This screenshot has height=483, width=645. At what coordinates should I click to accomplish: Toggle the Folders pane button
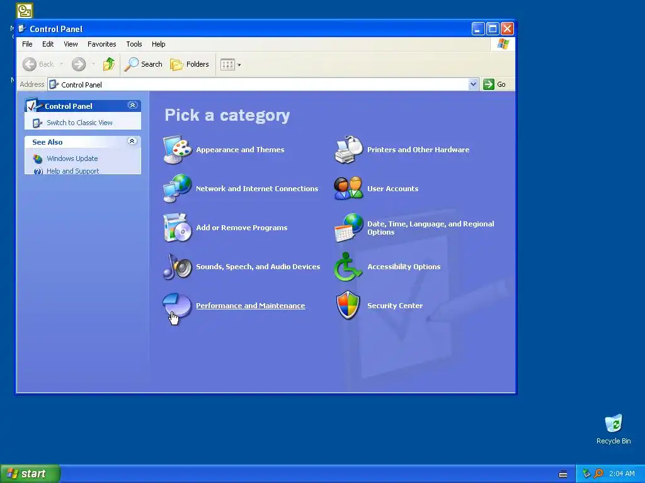tap(190, 64)
